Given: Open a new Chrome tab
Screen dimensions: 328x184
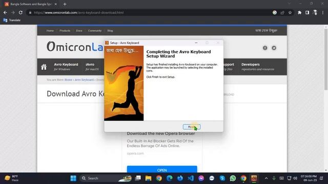Looking at the screenshot, I should tap(65, 4).
